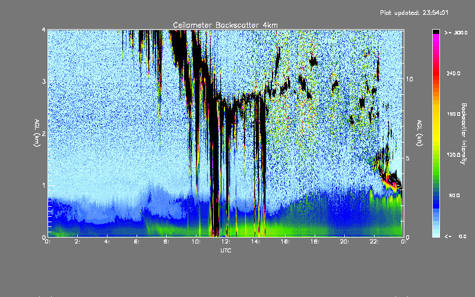The width and height of the screenshot is (475, 297).
Task: Click the '180.0' colorbar label
Action: click(x=454, y=114)
